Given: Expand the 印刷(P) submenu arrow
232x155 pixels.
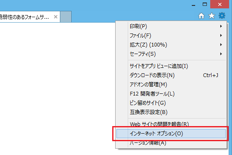Looking at the screenshot, I should tap(221, 26).
